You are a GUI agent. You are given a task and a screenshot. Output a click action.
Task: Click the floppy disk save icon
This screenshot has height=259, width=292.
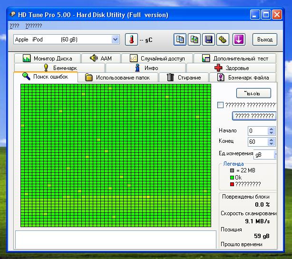click(208, 40)
